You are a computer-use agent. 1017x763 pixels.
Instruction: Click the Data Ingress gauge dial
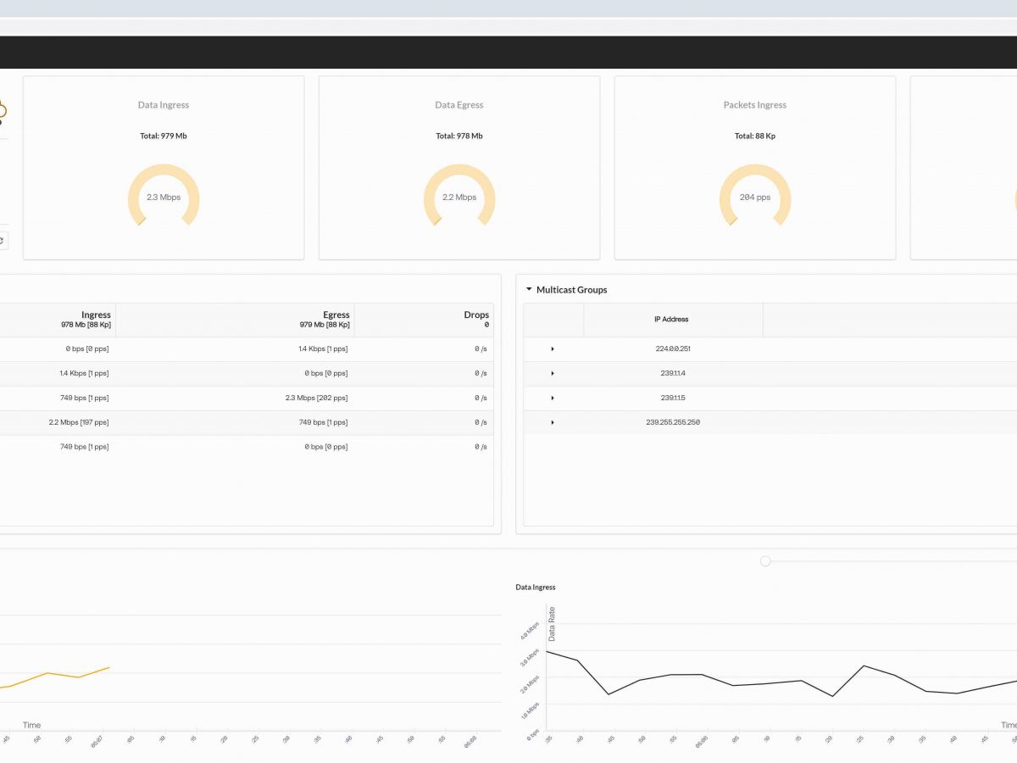click(164, 197)
